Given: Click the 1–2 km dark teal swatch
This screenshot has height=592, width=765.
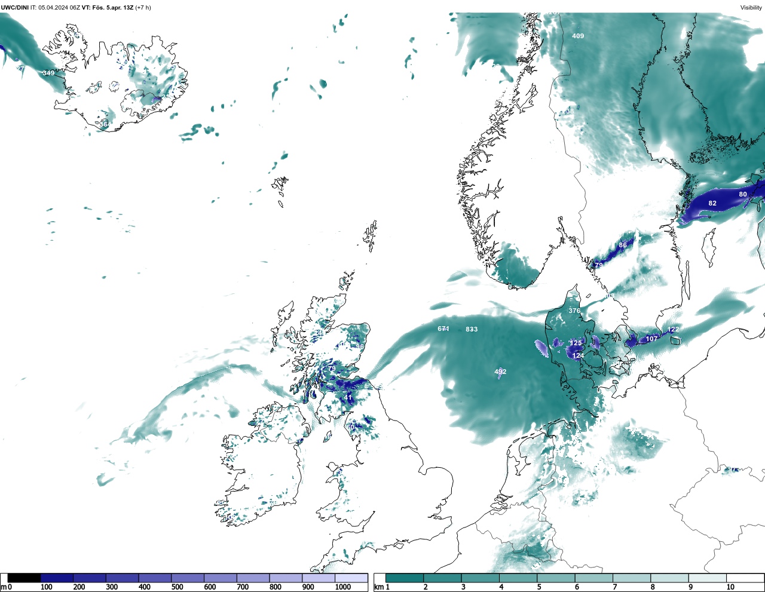Looking at the screenshot, I should (x=405, y=578).
